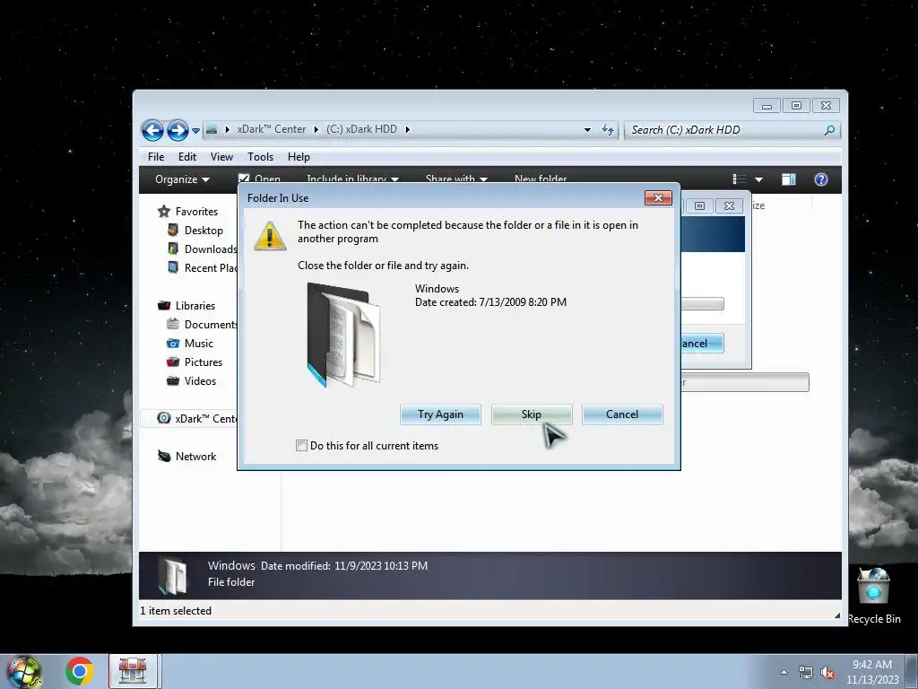Select Recent Places in the navigation pane
918x689 pixels.
tap(202, 267)
